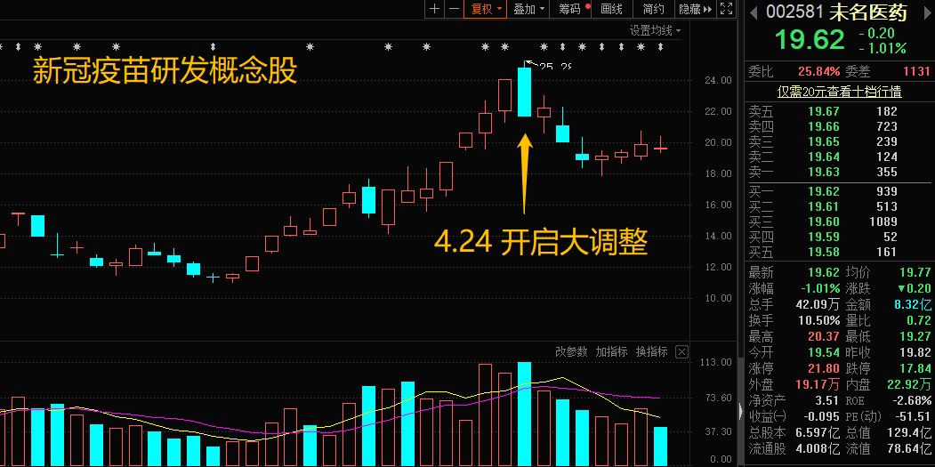Open the 仅需20元查看十档行情 link
Image resolution: width=935 pixels, height=467 pixels.
point(840,92)
